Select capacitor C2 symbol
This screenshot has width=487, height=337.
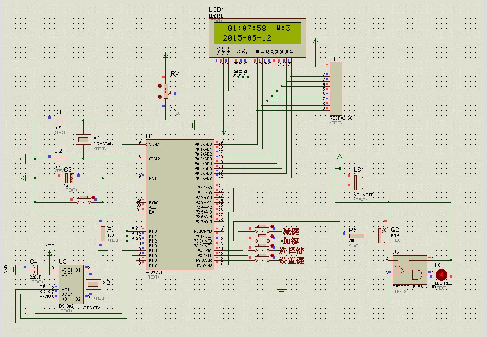[59, 159]
